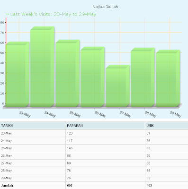Select the 24-May table row date
The image size is (188, 189).
click(7, 141)
